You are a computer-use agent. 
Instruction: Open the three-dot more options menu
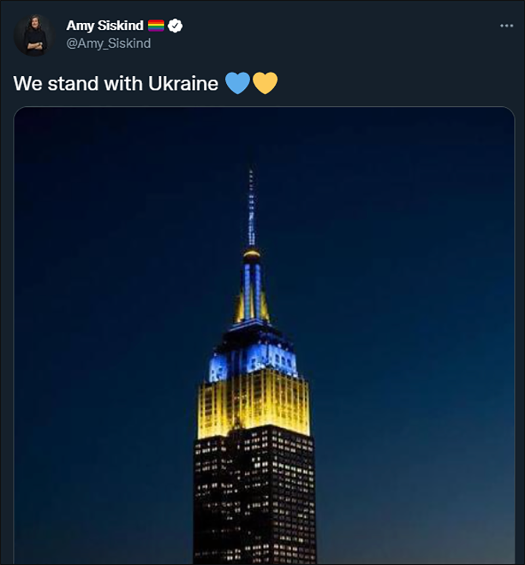[x=507, y=26]
